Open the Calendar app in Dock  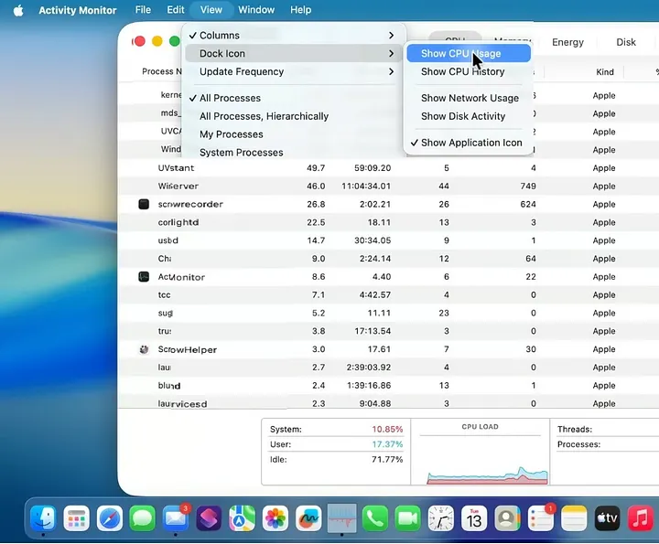pyautogui.click(x=473, y=519)
